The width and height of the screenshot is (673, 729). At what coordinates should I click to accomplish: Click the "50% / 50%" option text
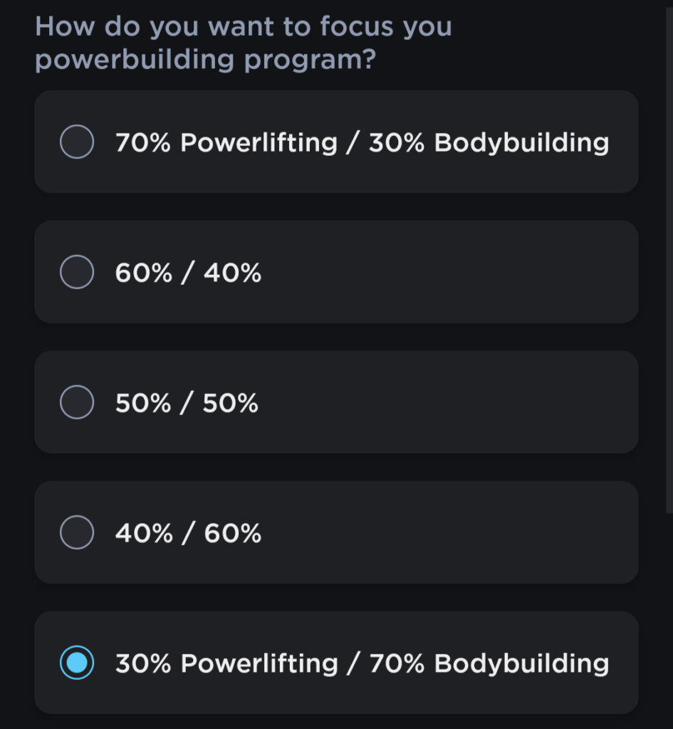pyautogui.click(x=187, y=403)
